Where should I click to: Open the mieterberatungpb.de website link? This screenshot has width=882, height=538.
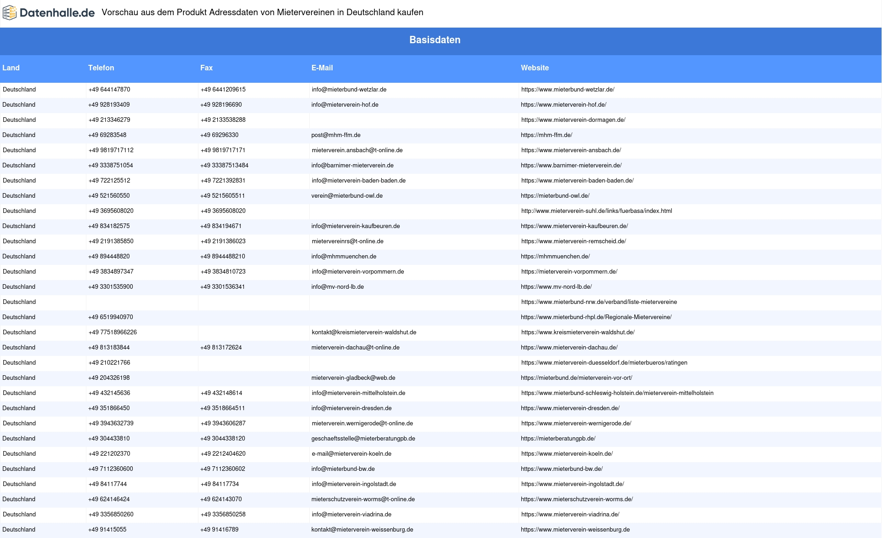(558, 439)
